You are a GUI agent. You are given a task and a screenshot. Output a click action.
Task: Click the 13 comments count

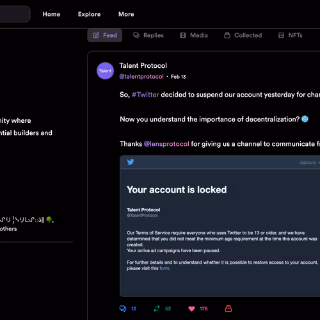click(134, 308)
